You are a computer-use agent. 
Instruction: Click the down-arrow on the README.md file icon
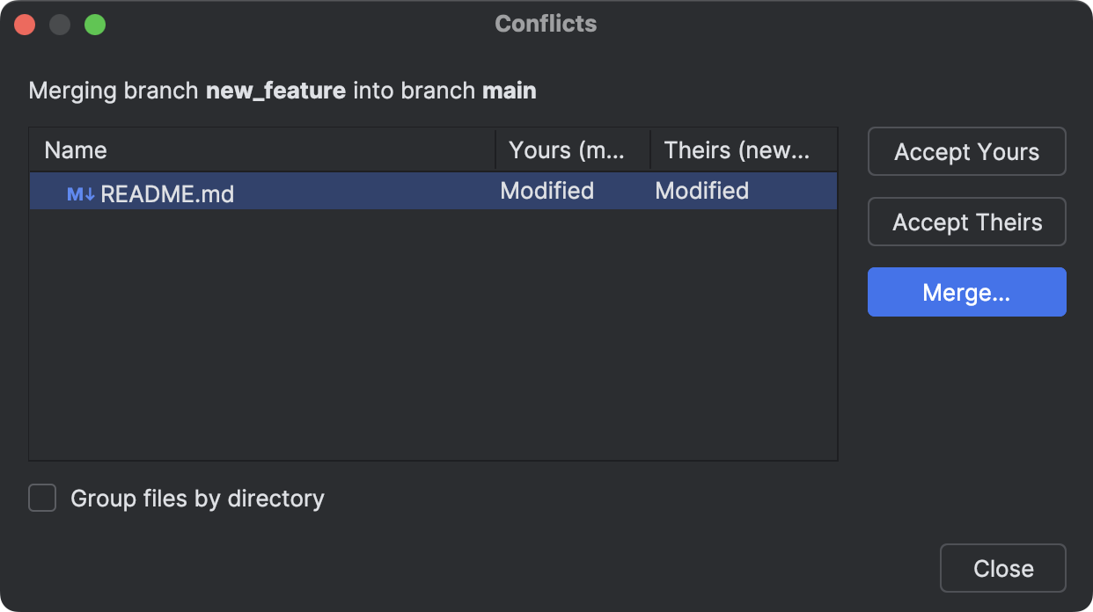89,193
